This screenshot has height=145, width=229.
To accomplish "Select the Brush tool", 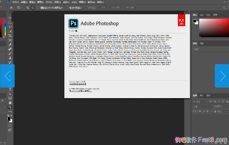I will coord(10,54).
